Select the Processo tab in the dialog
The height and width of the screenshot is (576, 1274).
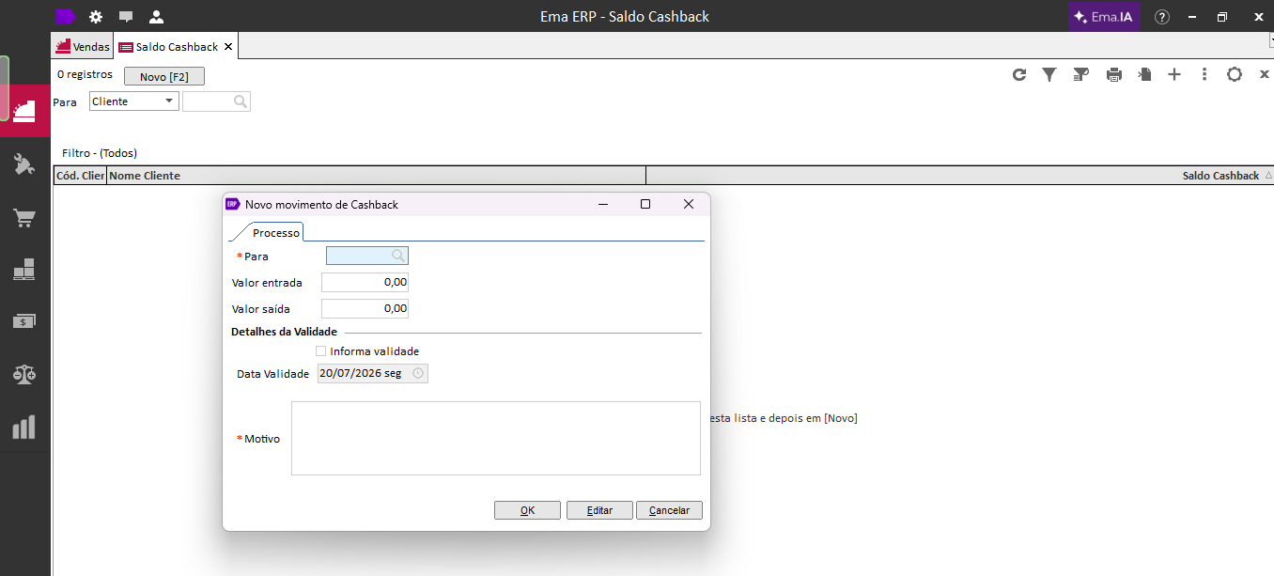pos(276,232)
